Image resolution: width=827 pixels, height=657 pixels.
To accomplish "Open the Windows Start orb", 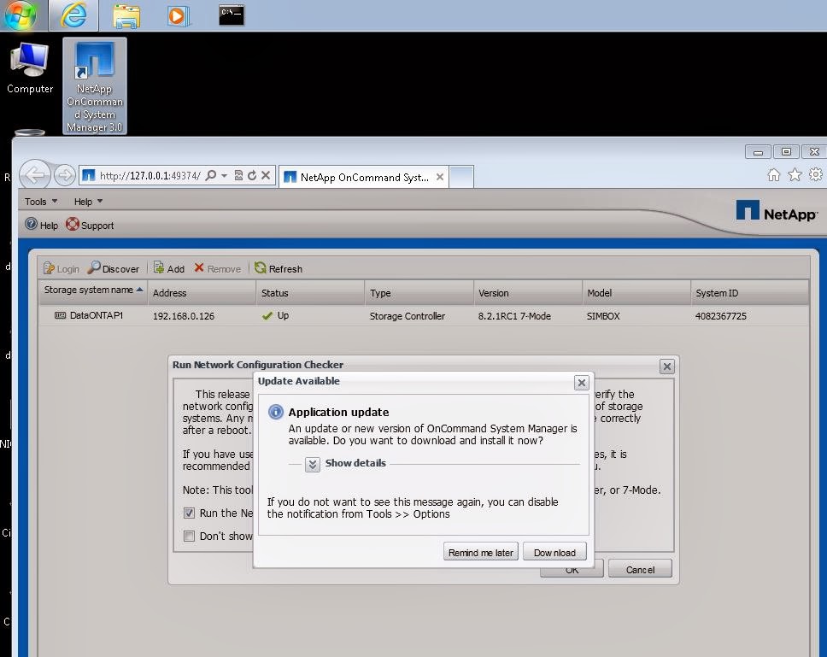I will [x=20, y=15].
